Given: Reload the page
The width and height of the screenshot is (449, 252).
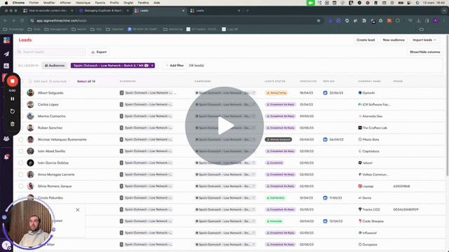Looking at the screenshot, I should pyautogui.click(x=22, y=20).
